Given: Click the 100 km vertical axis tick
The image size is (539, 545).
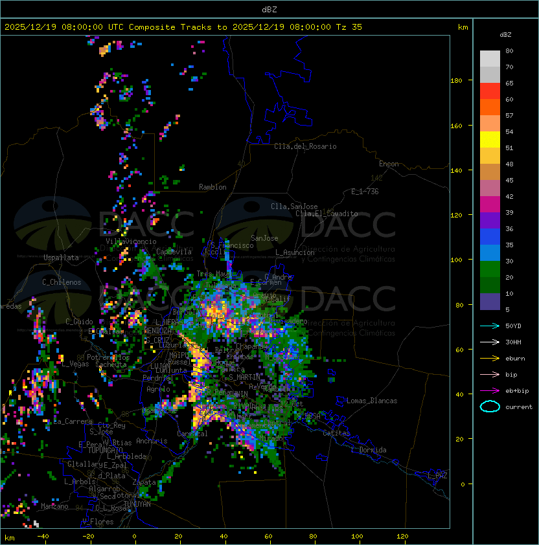Looking at the screenshot, I should [456, 260].
